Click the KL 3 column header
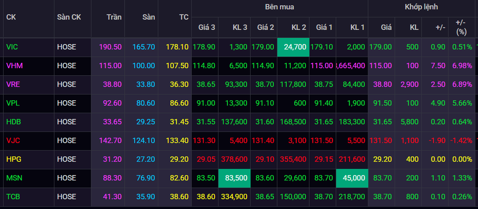The image size is (478, 209). (239, 27)
